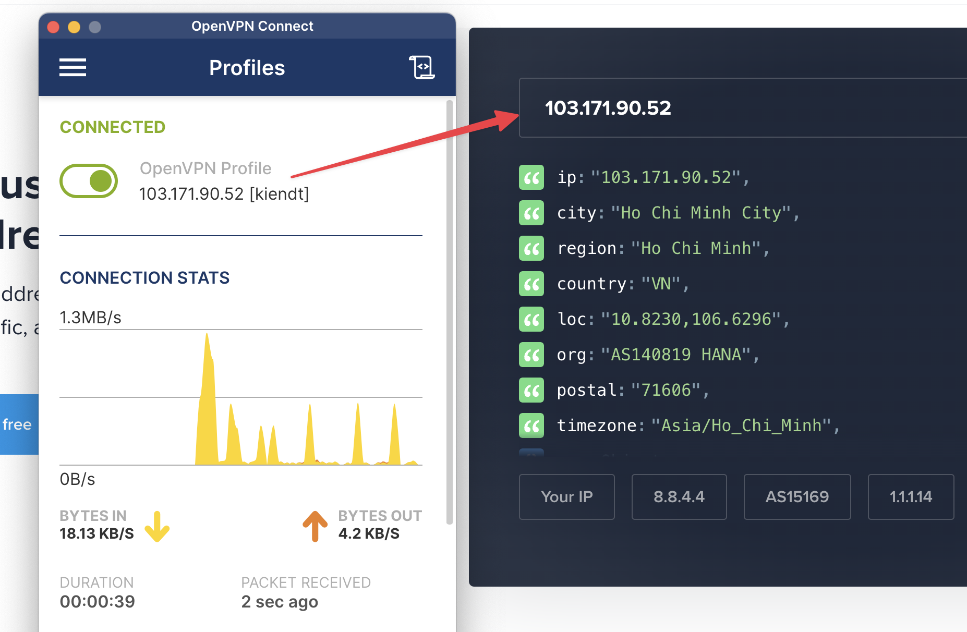Click the AS15169 example button
The image size is (967, 632).
point(797,497)
